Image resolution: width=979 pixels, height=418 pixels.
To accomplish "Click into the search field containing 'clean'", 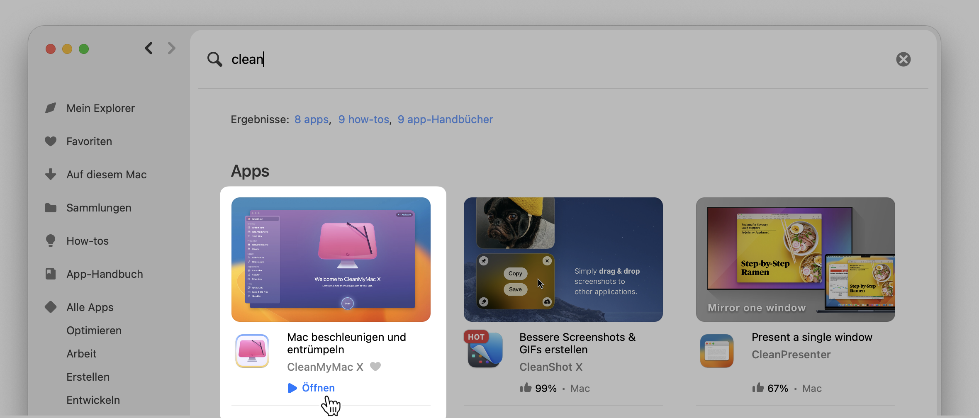I will pos(556,59).
